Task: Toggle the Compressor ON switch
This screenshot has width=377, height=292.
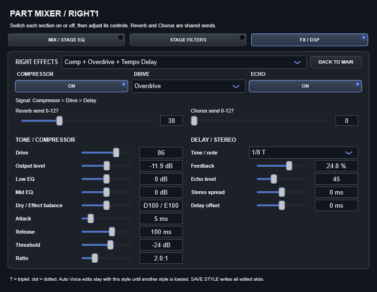Action: click(72, 86)
